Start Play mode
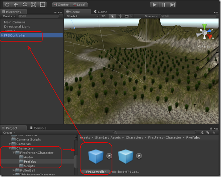Screen dimensions: 221x177 click(x=155, y=5)
